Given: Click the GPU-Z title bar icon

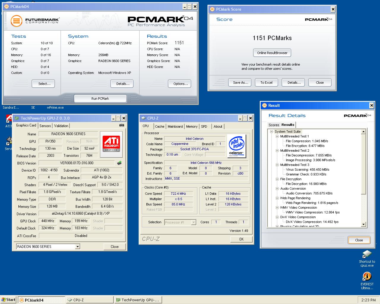Looking at the screenshot, I should point(17,118).
